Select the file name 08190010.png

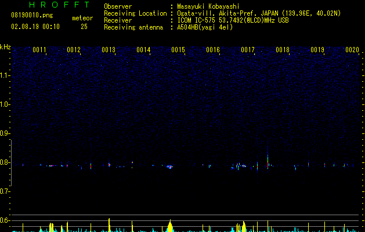pyautogui.click(x=32, y=16)
